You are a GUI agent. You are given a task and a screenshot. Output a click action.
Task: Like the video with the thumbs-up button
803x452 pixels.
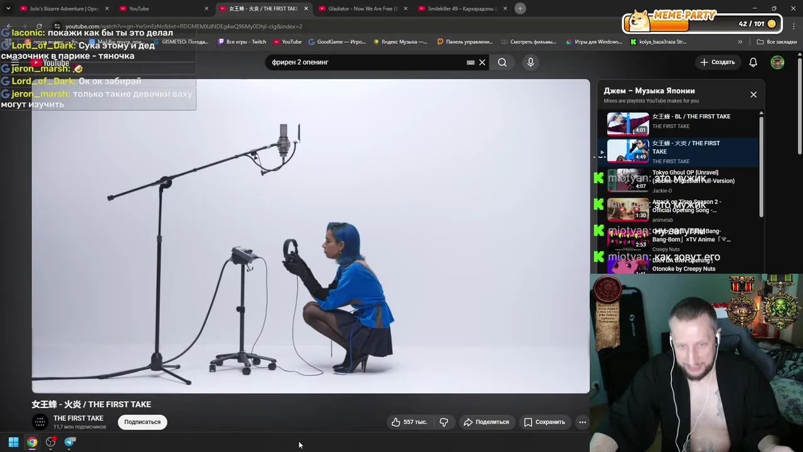(409, 422)
